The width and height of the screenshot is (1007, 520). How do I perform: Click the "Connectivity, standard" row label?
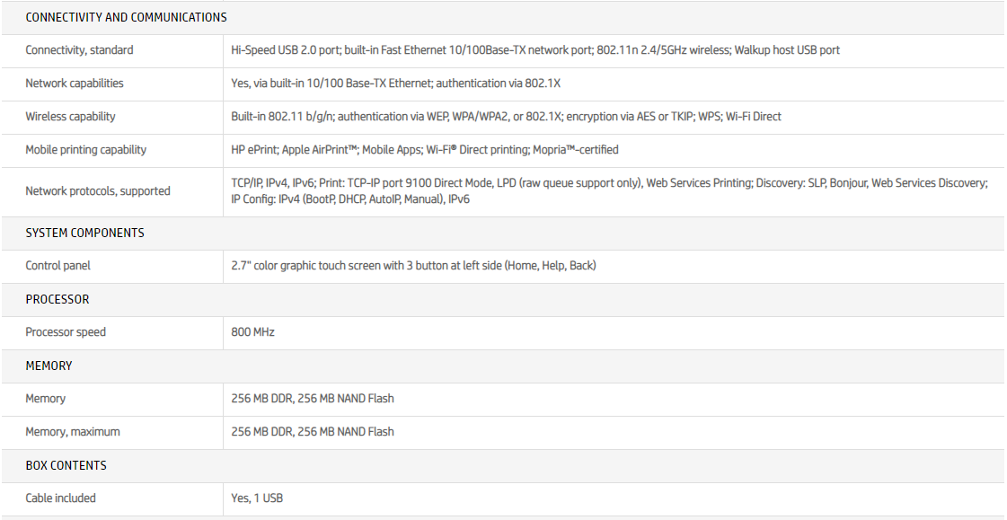79,50
